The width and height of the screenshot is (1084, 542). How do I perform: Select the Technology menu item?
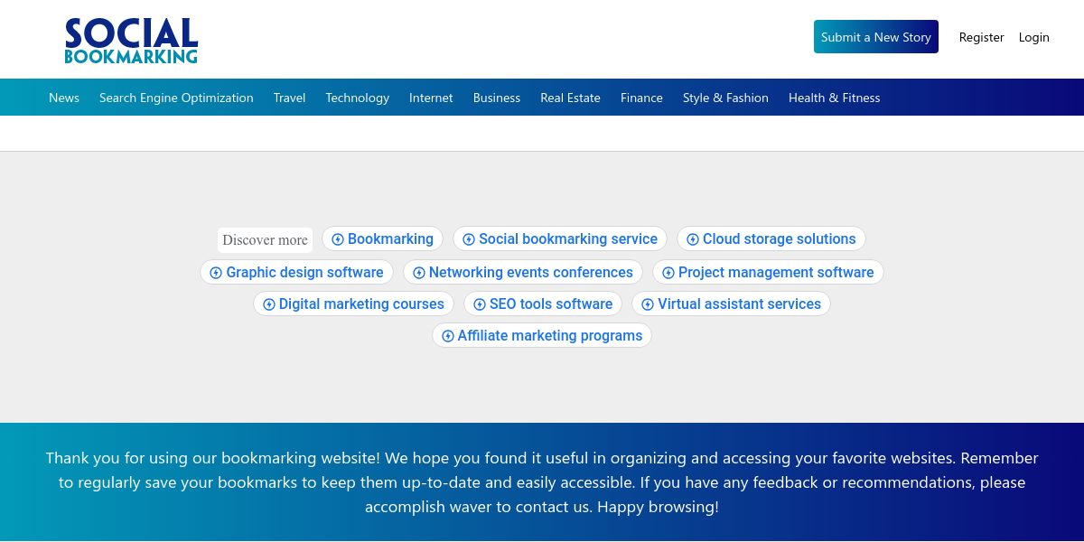tap(358, 98)
